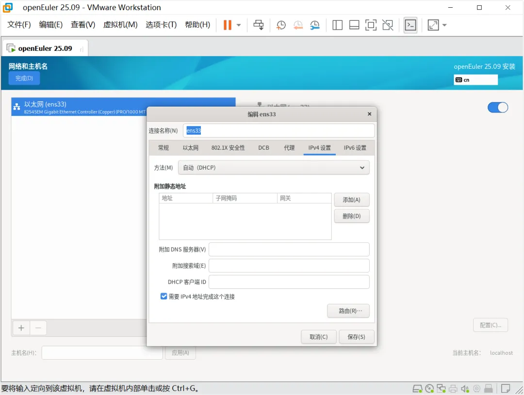The image size is (524, 395).
Task: Open the 文件(F) menu
Action: [19, 25]
